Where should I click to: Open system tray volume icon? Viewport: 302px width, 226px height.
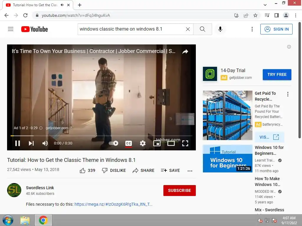pyautogui.click(x=260, y=220)
